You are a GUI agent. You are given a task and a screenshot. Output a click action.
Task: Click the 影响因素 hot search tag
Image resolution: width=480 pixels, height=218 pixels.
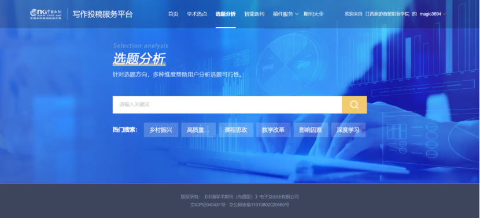tap(311, 130)
